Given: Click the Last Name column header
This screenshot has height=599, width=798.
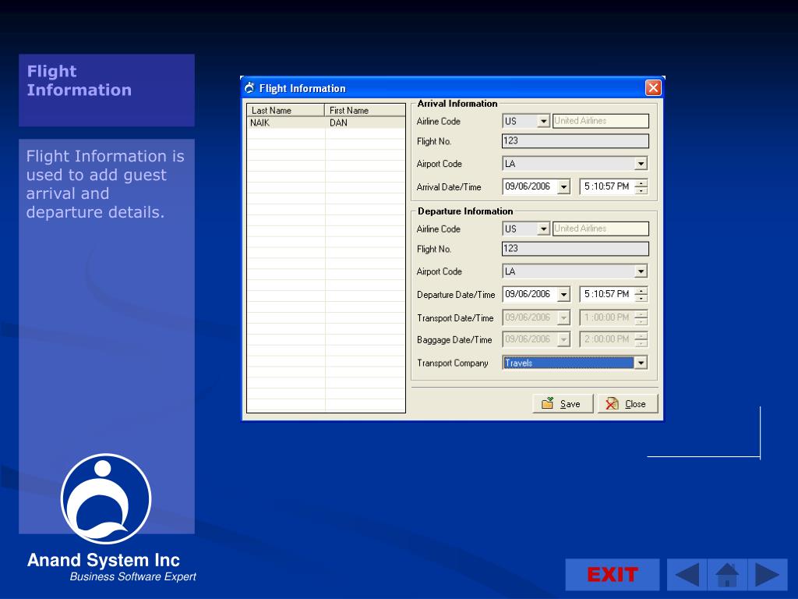Looking at the screenshot, I should tap(285, 111).
